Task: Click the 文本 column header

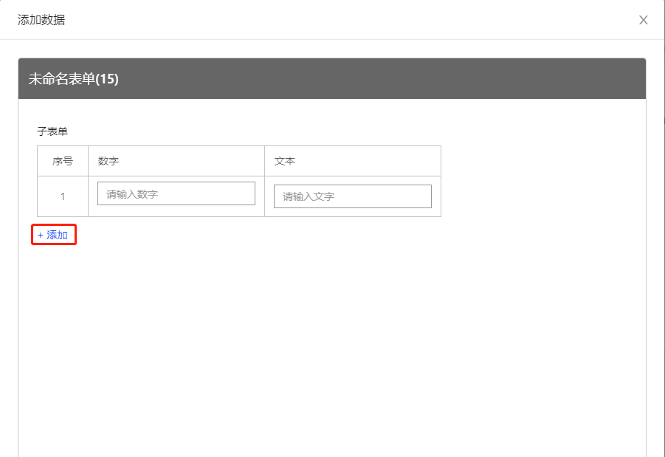Action: click(x=353, y=161)
